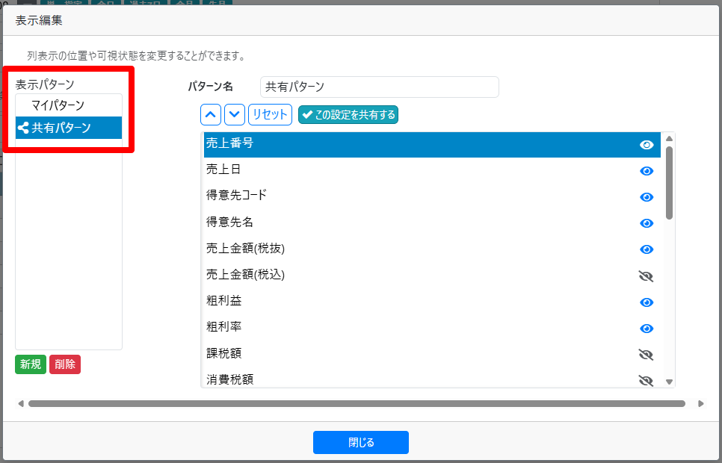Hide the 得意先名 column

pyautogui.click(x=647, y=223)
